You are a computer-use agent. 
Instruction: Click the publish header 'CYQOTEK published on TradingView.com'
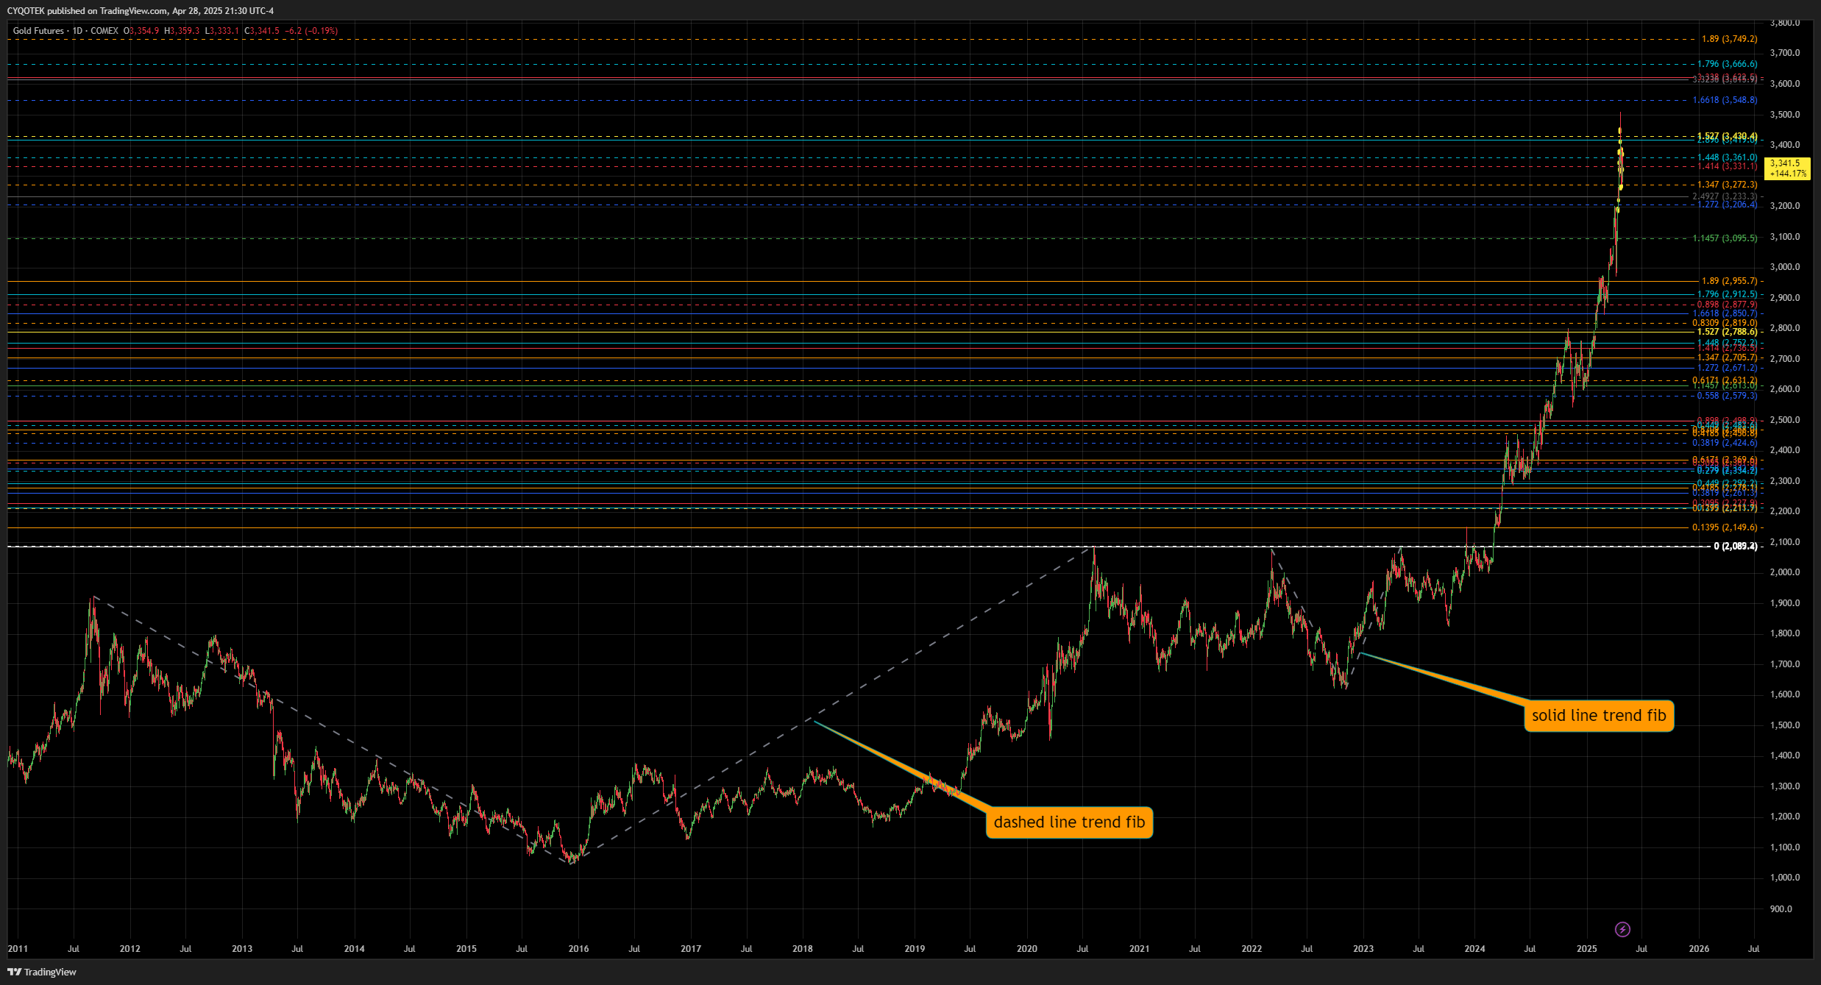pyautogui.click(x=88, y=10)
